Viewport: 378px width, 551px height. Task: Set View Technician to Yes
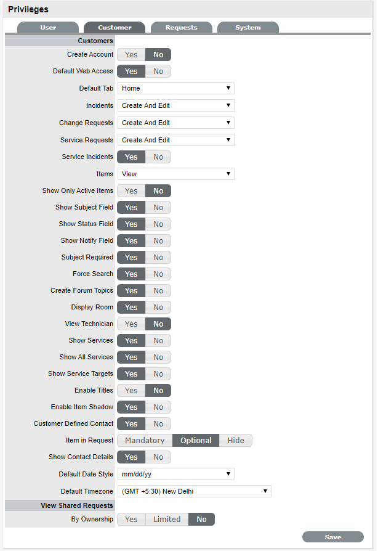[x=131, y=324]
